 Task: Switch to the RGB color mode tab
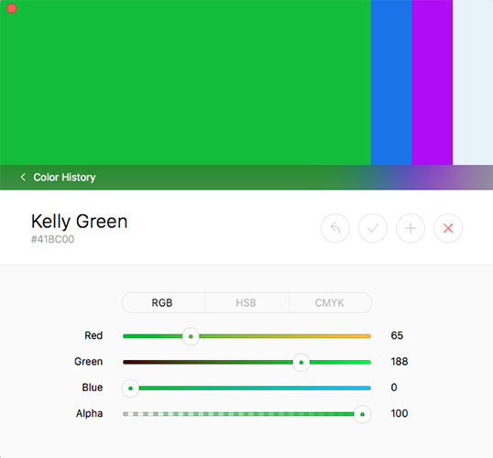tap(163, 302)
